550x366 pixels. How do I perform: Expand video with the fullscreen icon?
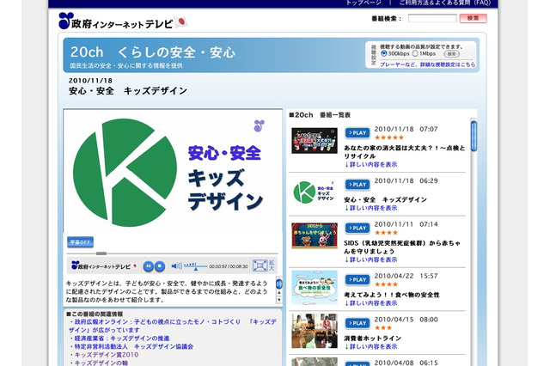tap(260, 266)
